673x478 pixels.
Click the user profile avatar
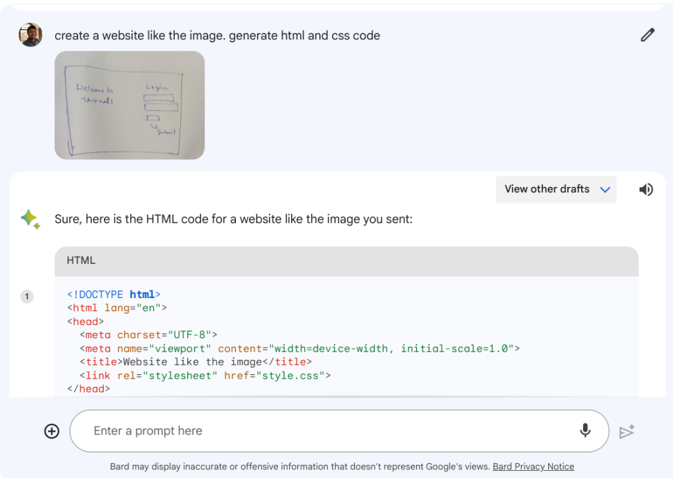pos(30,35)
